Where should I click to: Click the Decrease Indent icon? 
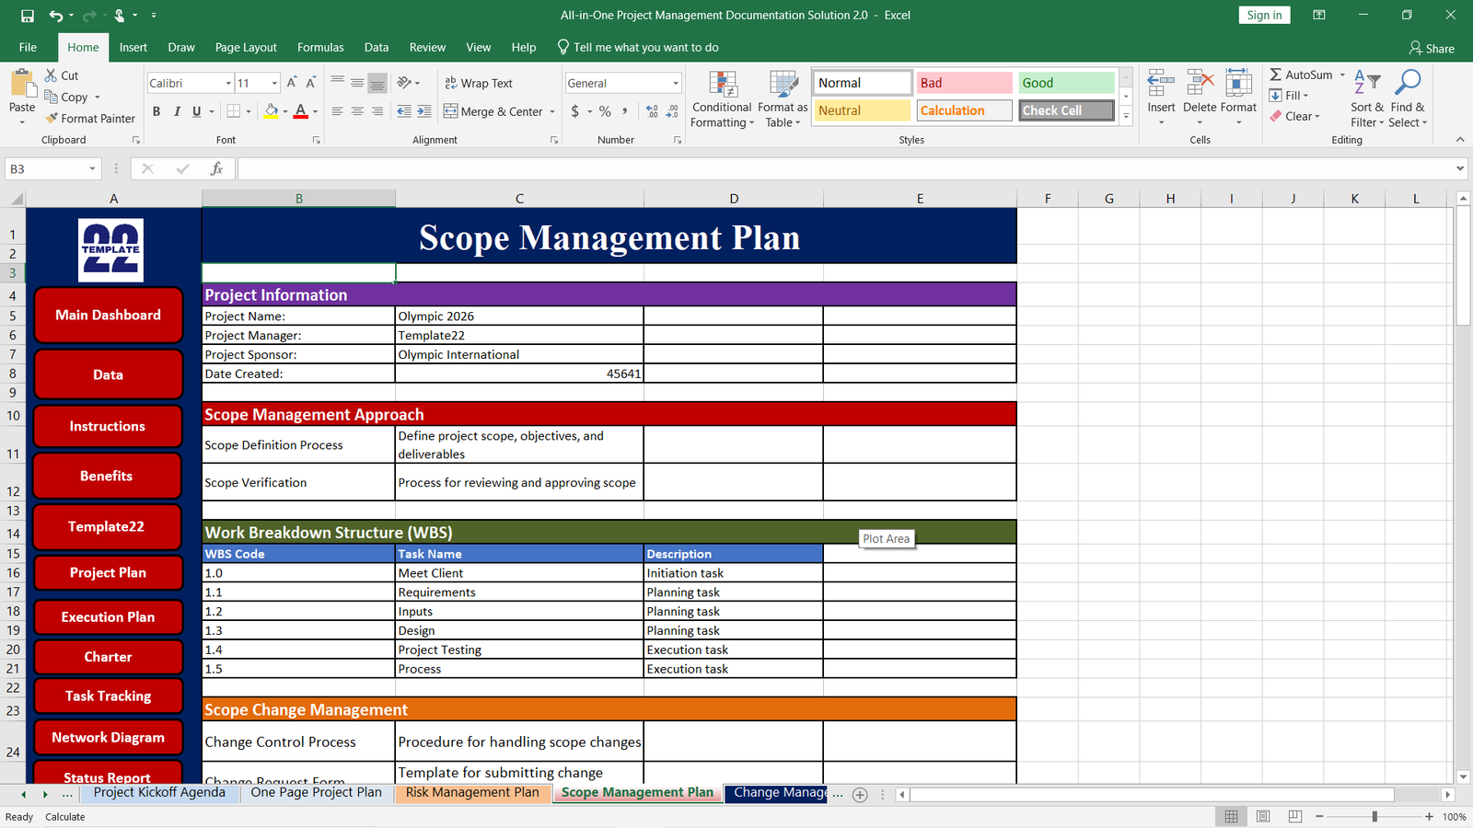tap(404, 111)
